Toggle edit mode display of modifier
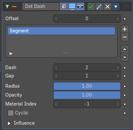Viewport: 133px width, 130px height. click(64, 6)
